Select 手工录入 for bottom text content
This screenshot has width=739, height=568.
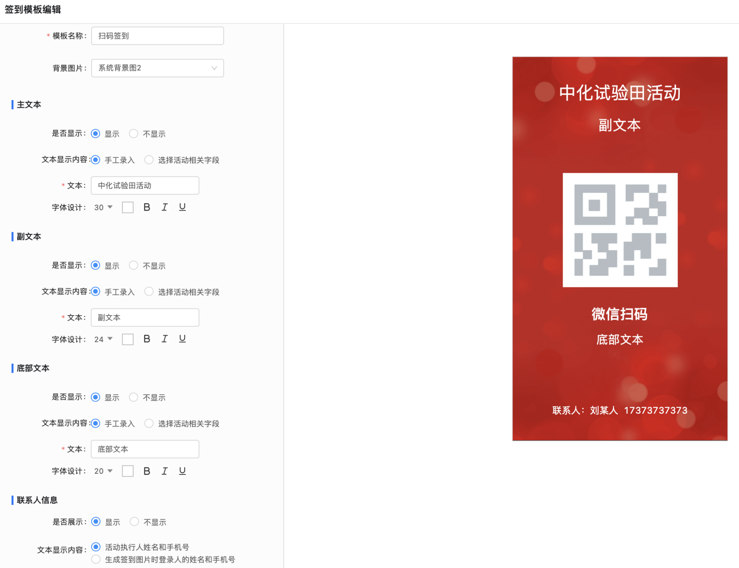(x=95, y=423)
